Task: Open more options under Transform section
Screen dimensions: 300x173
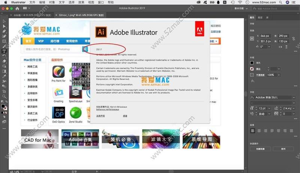Action: (295, 51)
